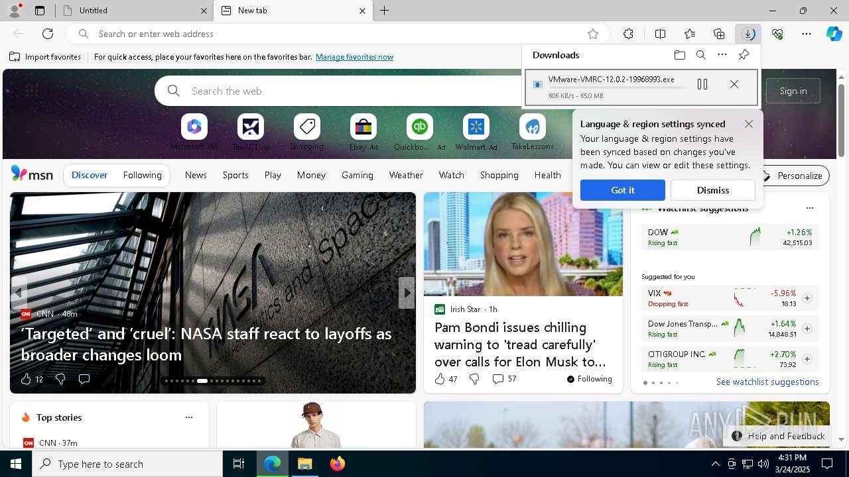Open the News section
849x477 pixels.
(196, 175)
